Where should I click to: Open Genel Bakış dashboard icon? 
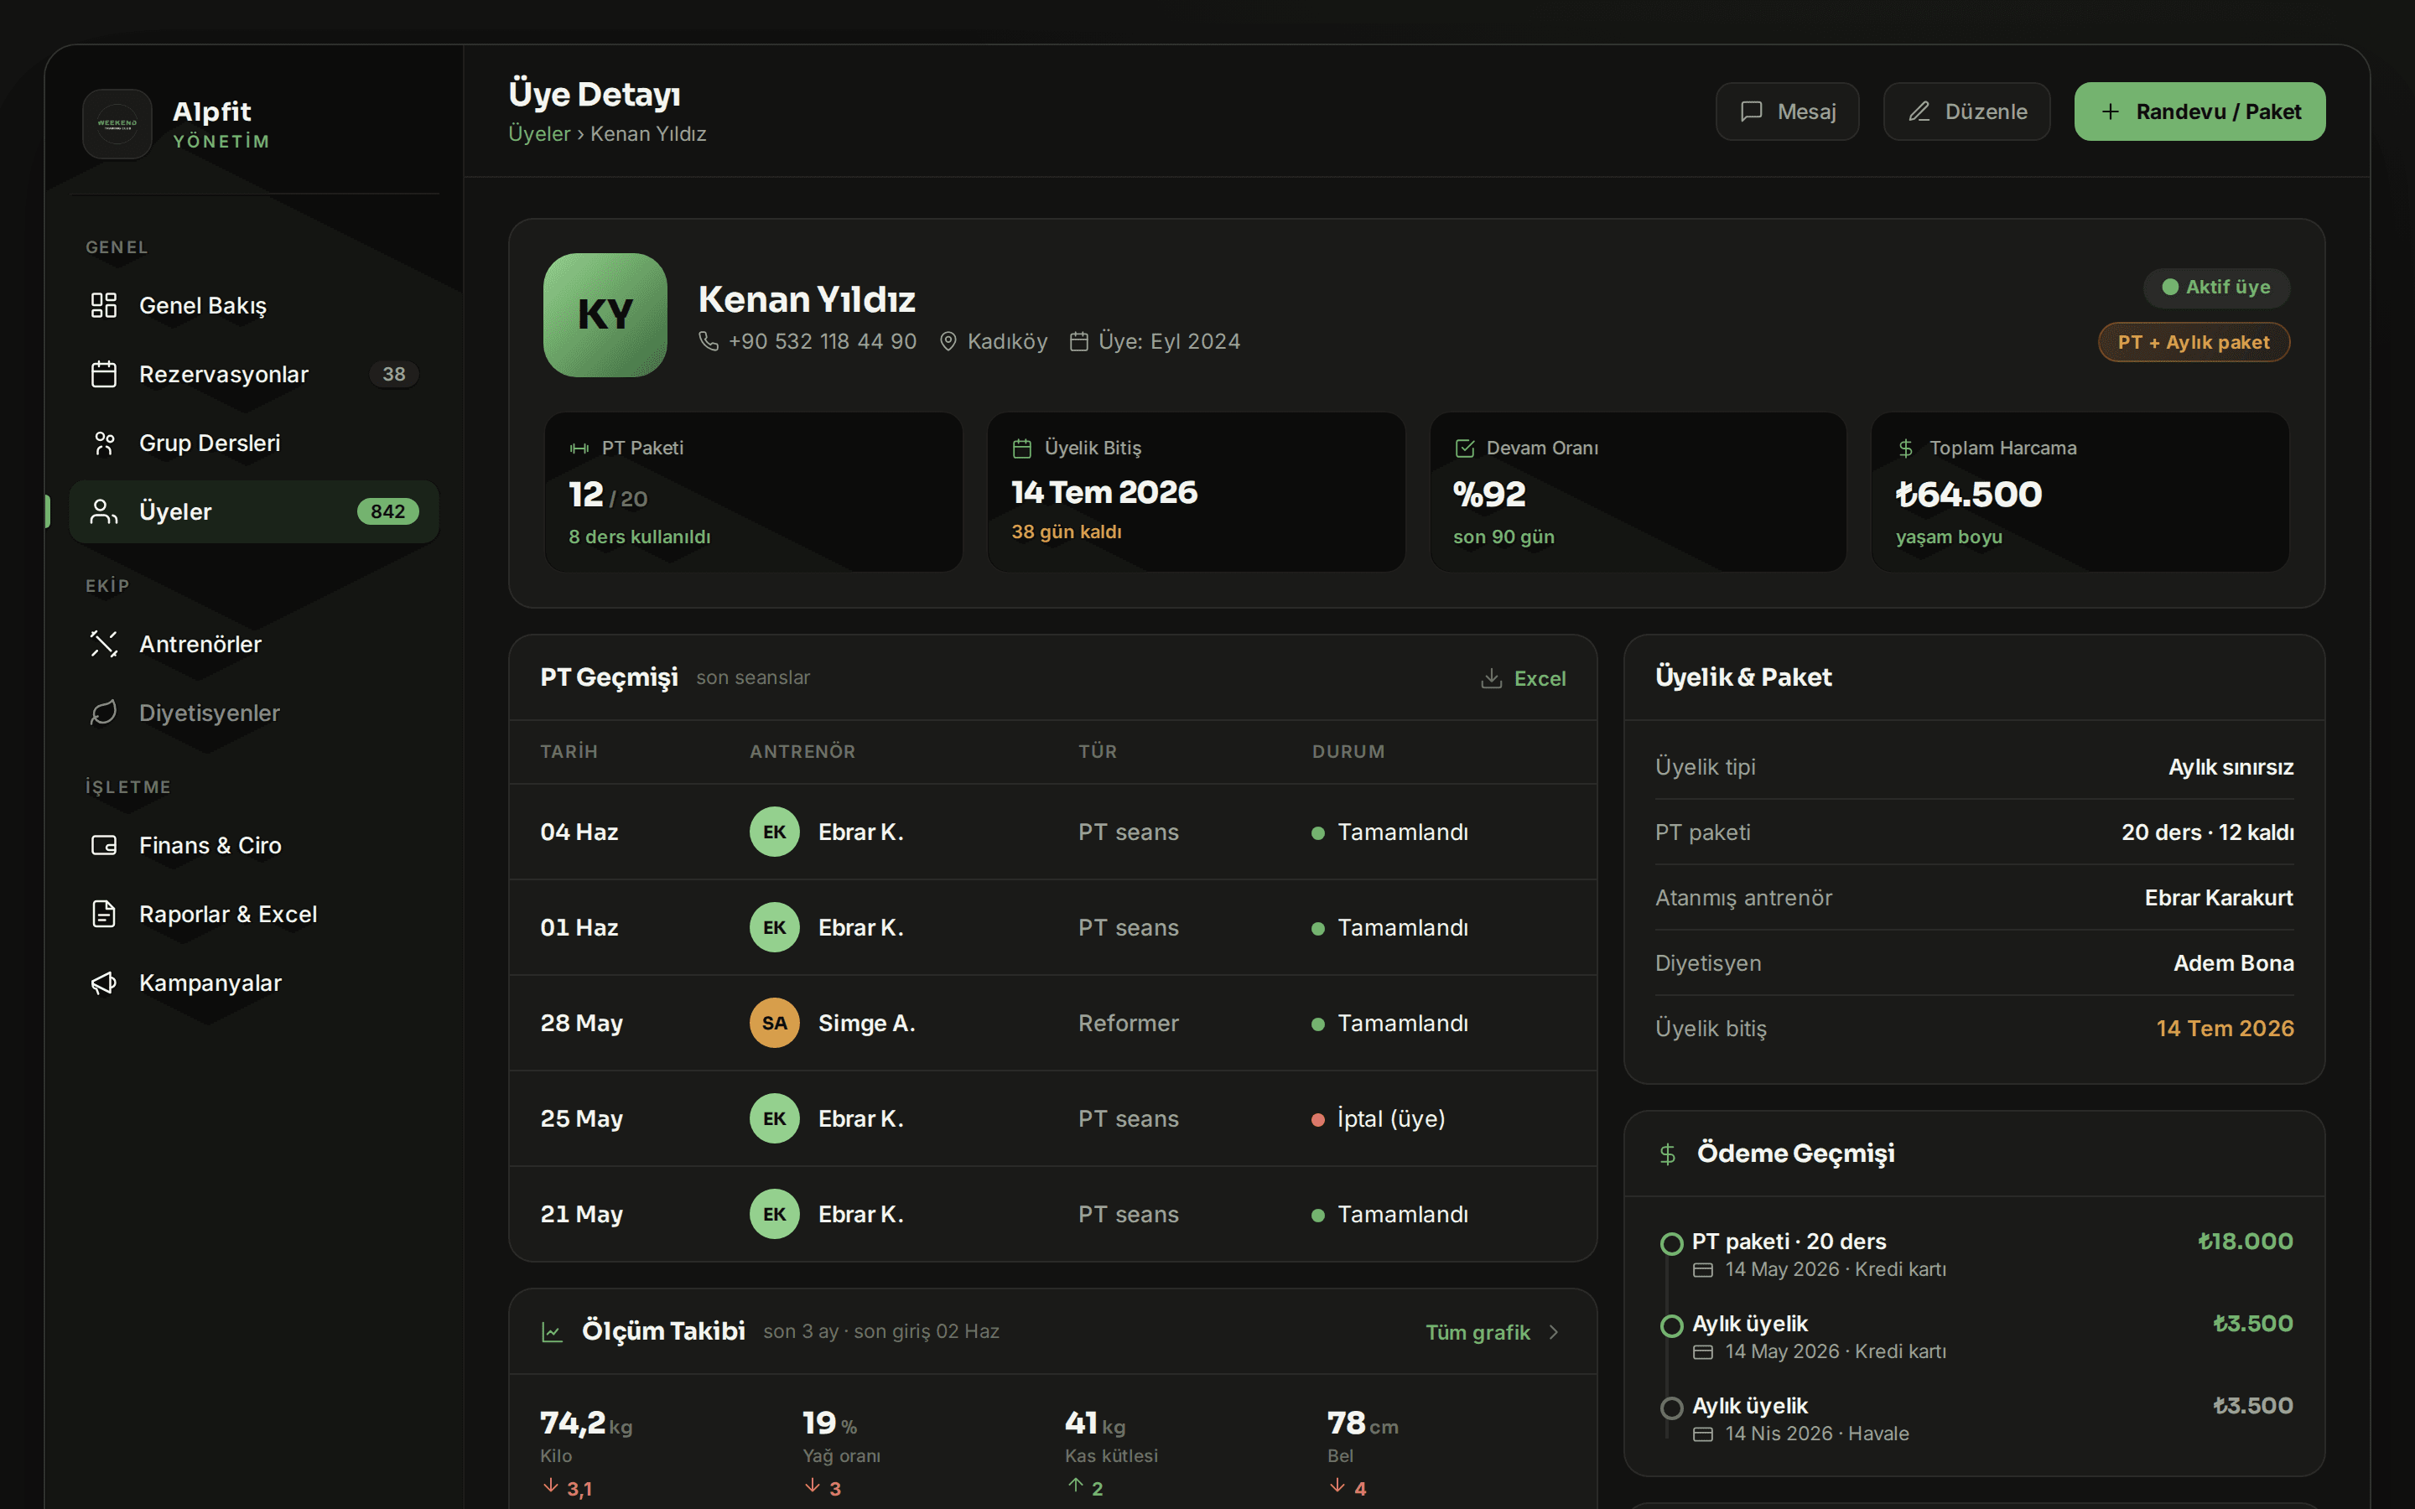point(104,305)
